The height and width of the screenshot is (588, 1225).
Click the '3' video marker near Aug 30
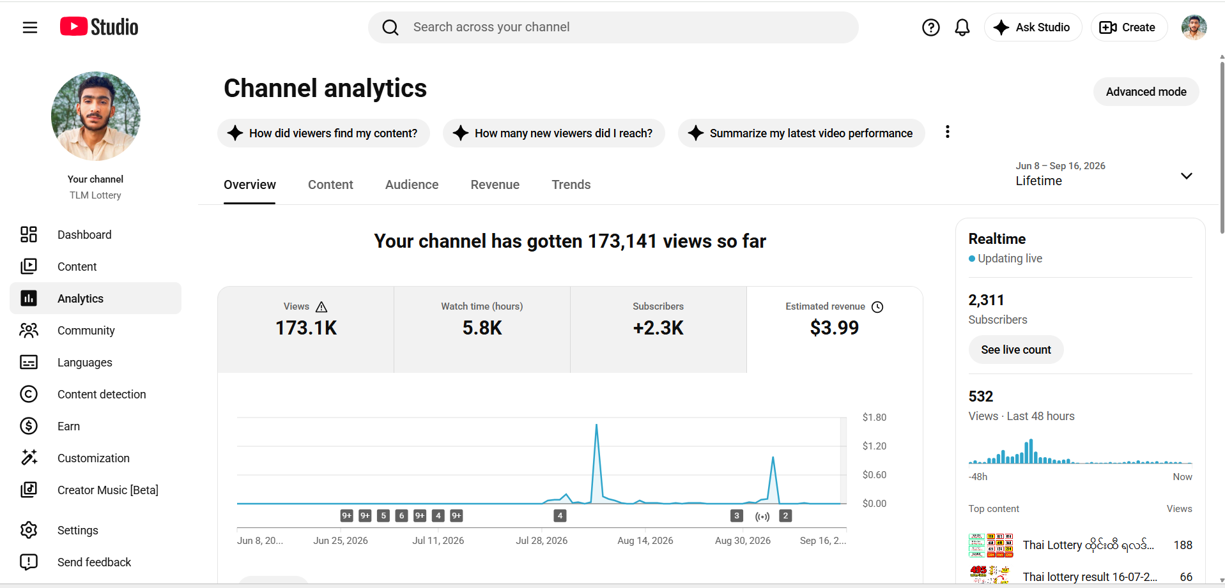737,516
